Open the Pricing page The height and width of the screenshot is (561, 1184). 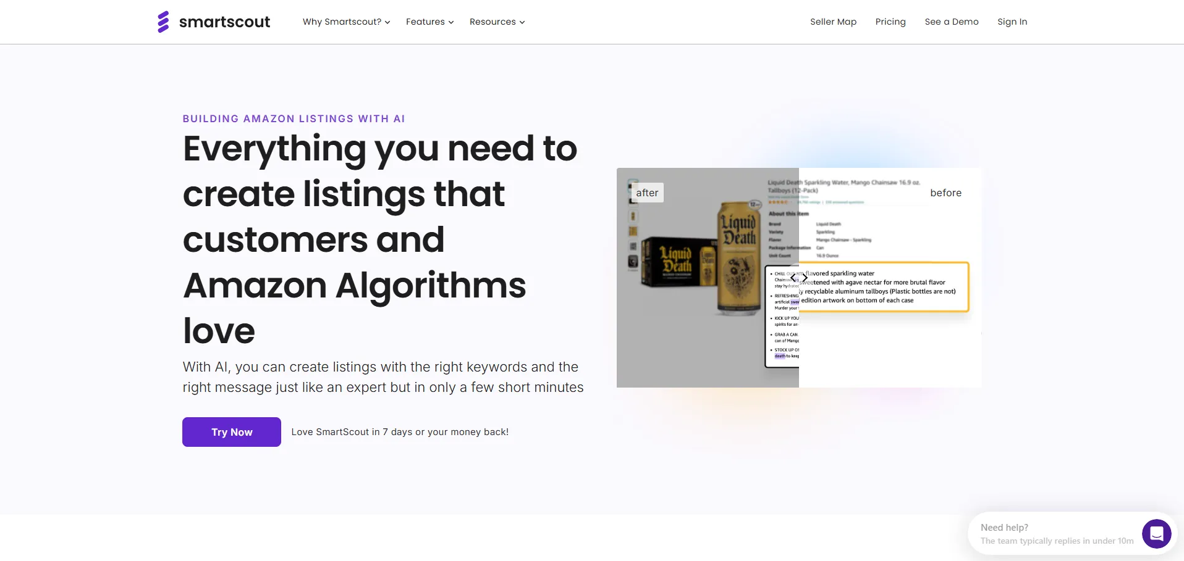click(x=890, y=22)
